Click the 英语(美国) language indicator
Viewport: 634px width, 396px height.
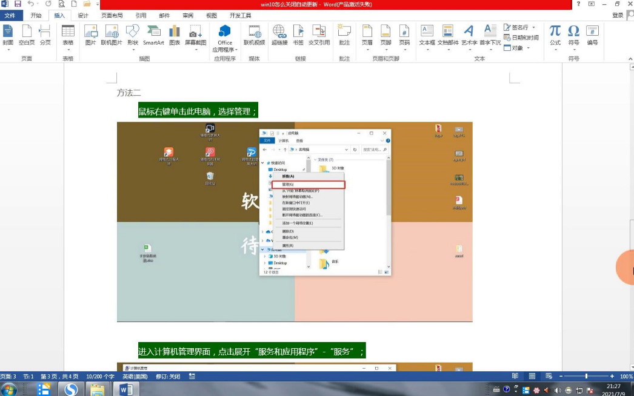pos(135,376)
